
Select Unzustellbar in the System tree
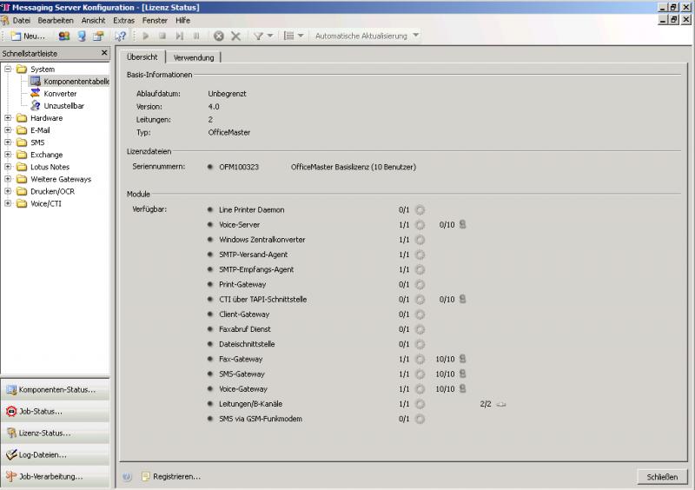click(x=63, y=105)
